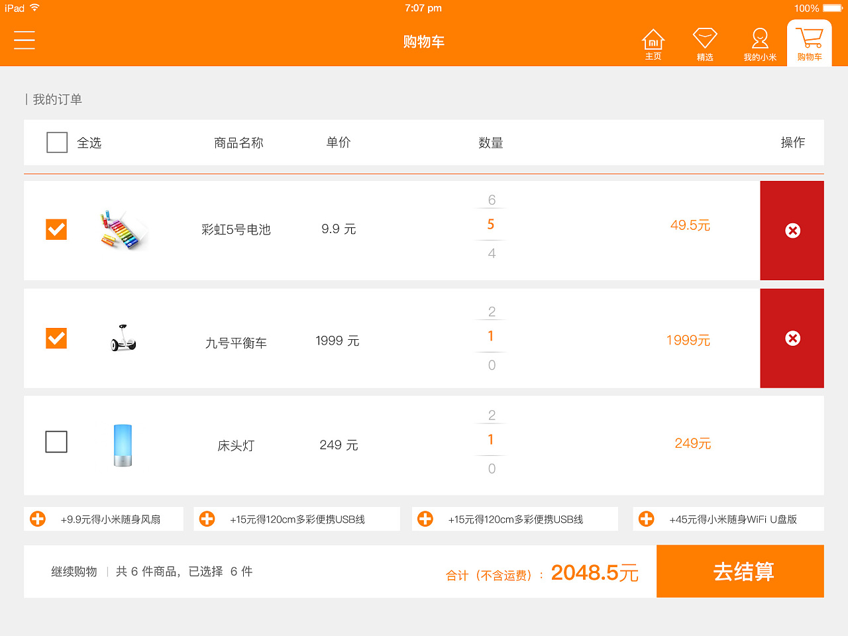Screen dimensions: 848x636
Task: Remove 九号平衡车 using the red X icon
Action: pyautogui.click(x=792, y=339)
